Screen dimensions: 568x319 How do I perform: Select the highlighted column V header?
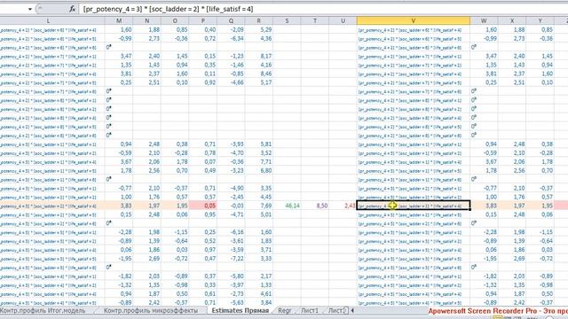click(x=414, y=21)
